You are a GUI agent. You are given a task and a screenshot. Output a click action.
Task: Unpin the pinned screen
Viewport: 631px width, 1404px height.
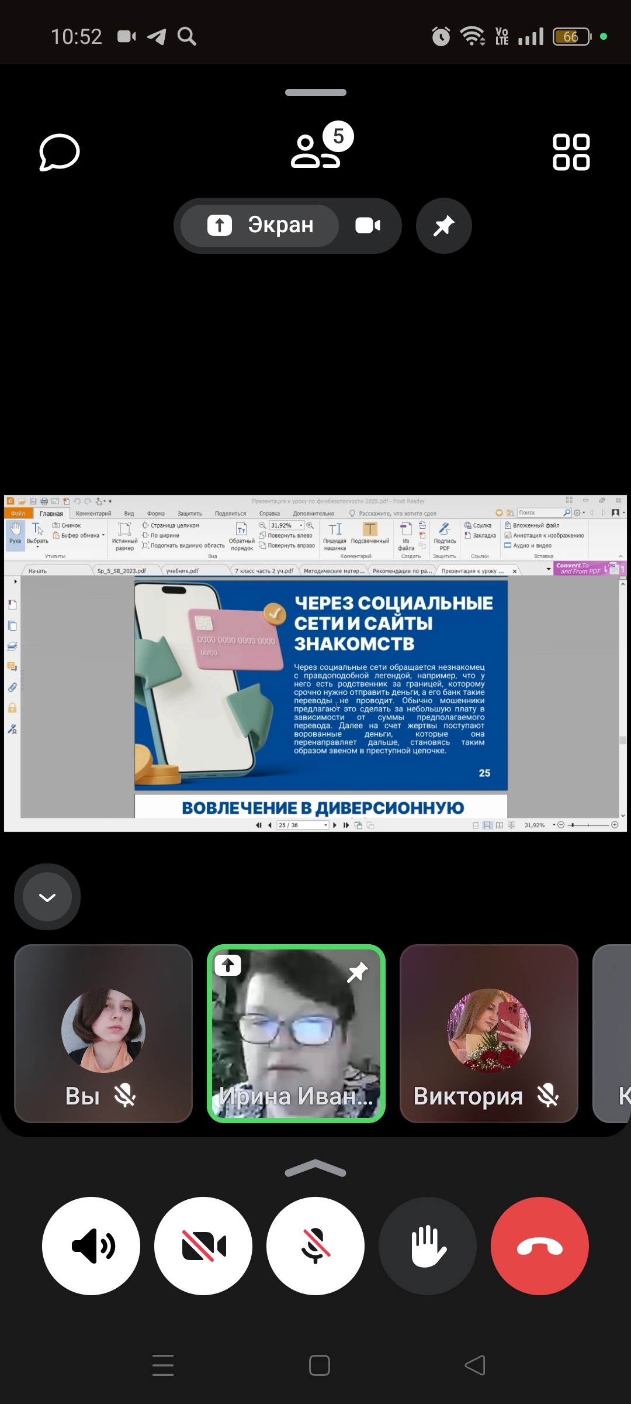click(444, 225)
